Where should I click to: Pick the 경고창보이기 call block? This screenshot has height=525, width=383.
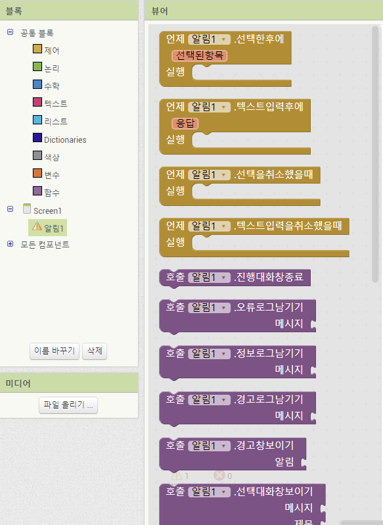pyautogui.click(x=233, y=455)
